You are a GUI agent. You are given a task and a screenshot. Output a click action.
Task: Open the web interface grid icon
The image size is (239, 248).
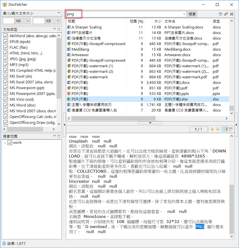point(231,129)
